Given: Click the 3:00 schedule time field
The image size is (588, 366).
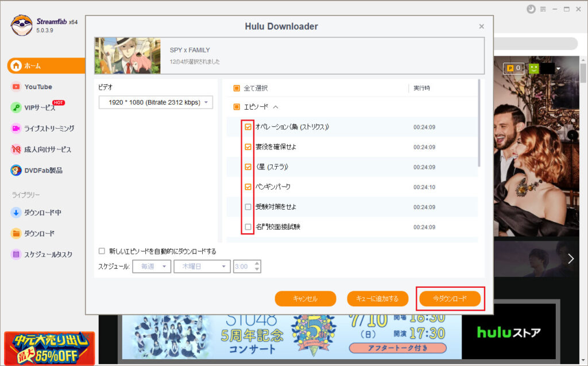Looking at the screenshot, I should [243, 267].
